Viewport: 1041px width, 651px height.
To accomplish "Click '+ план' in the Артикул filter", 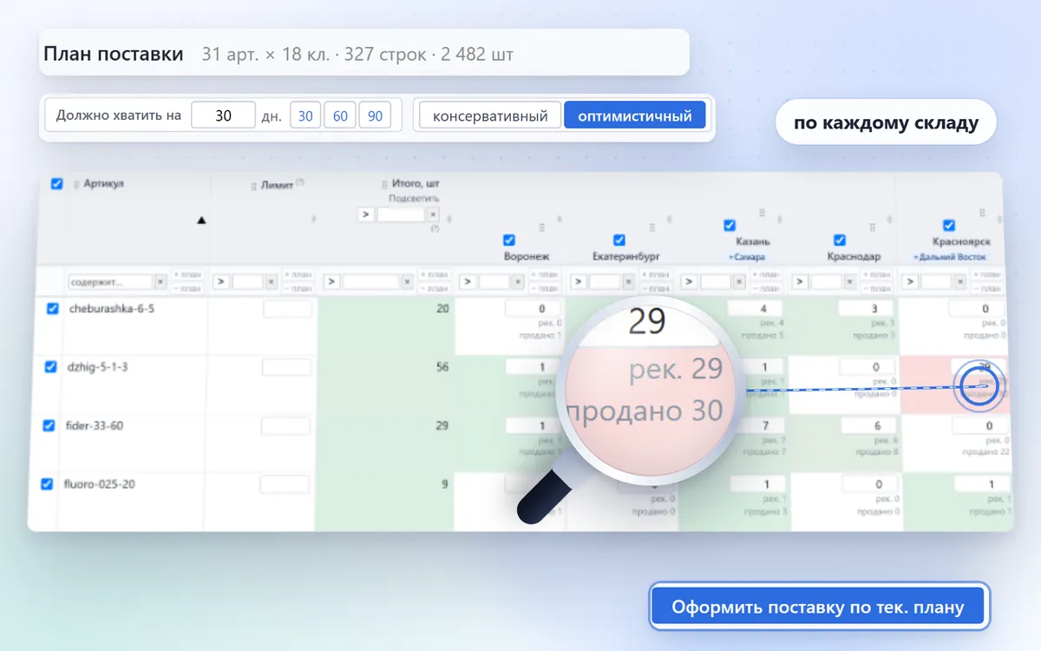I will pyautogui.click(x=187, y=274).
